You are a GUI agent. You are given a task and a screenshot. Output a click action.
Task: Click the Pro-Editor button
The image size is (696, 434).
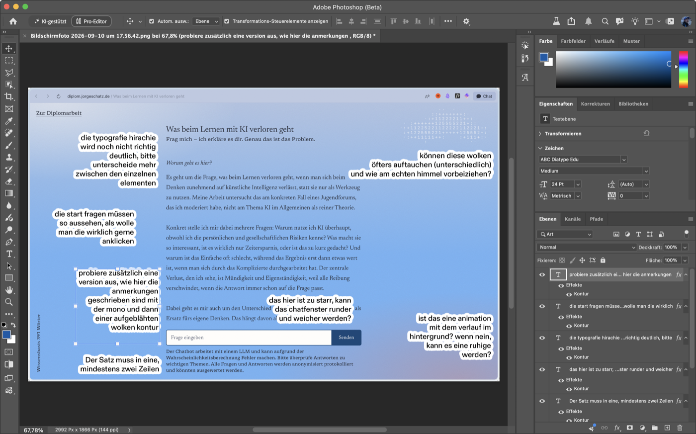click(91, 21)
